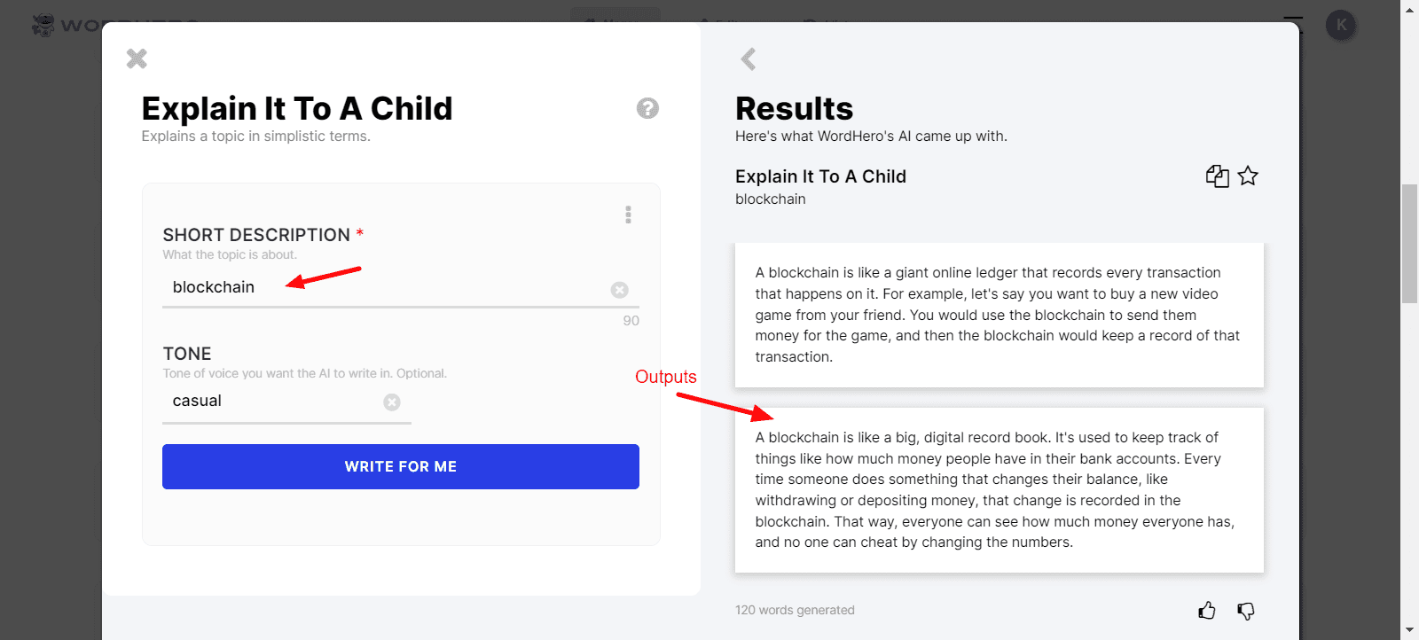
Task: Give the output a thumbs down
Action: 1246,611
